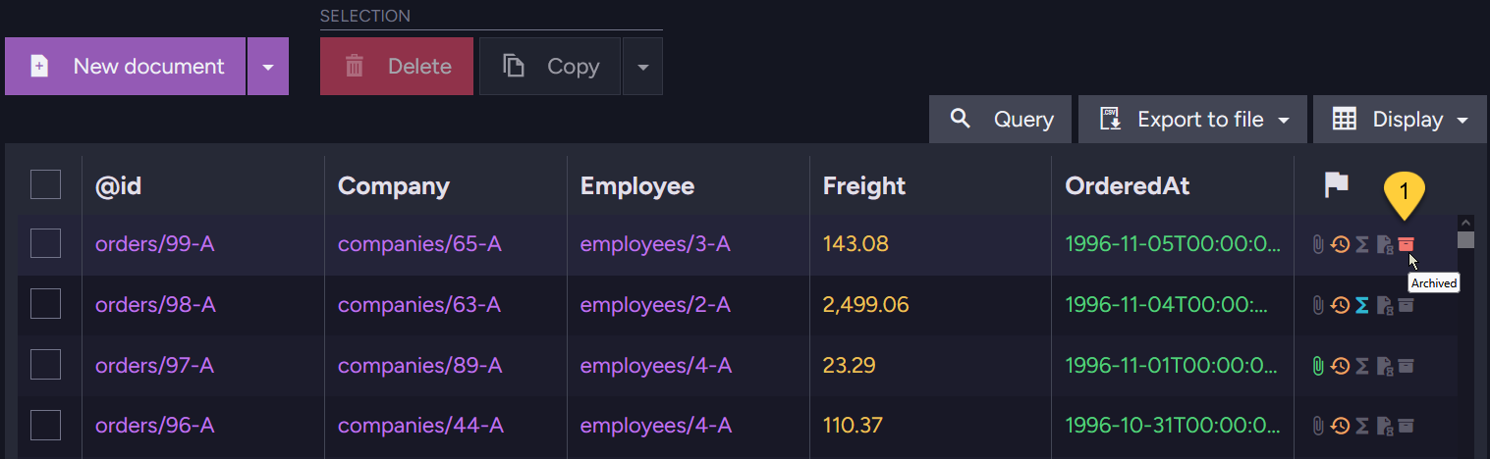
Task: Open the companies/44-A link
Action: point(420,426)
